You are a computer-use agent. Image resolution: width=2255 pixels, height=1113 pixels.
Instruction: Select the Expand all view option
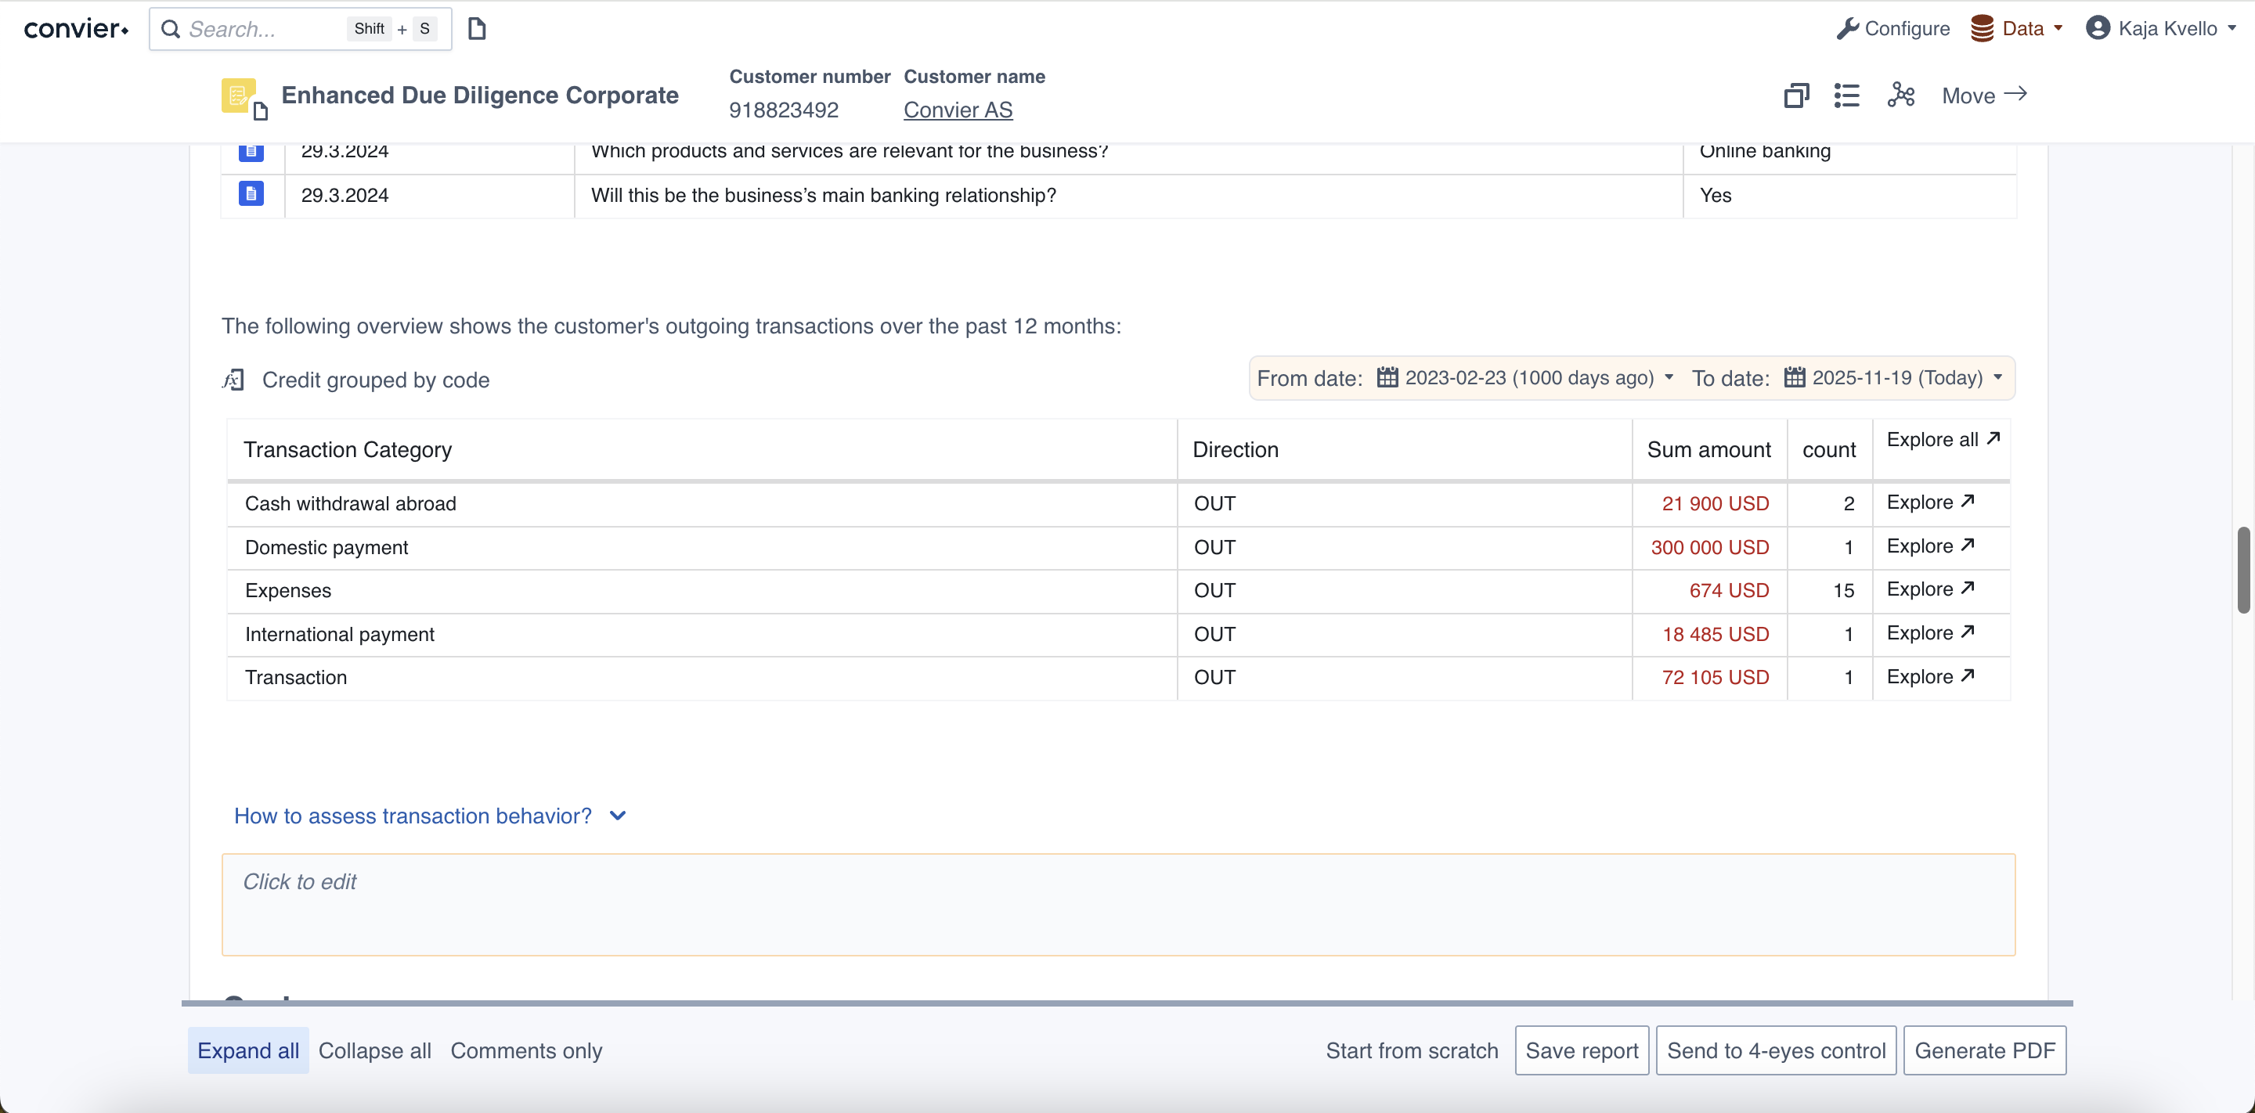click(x=247, y=1051)
